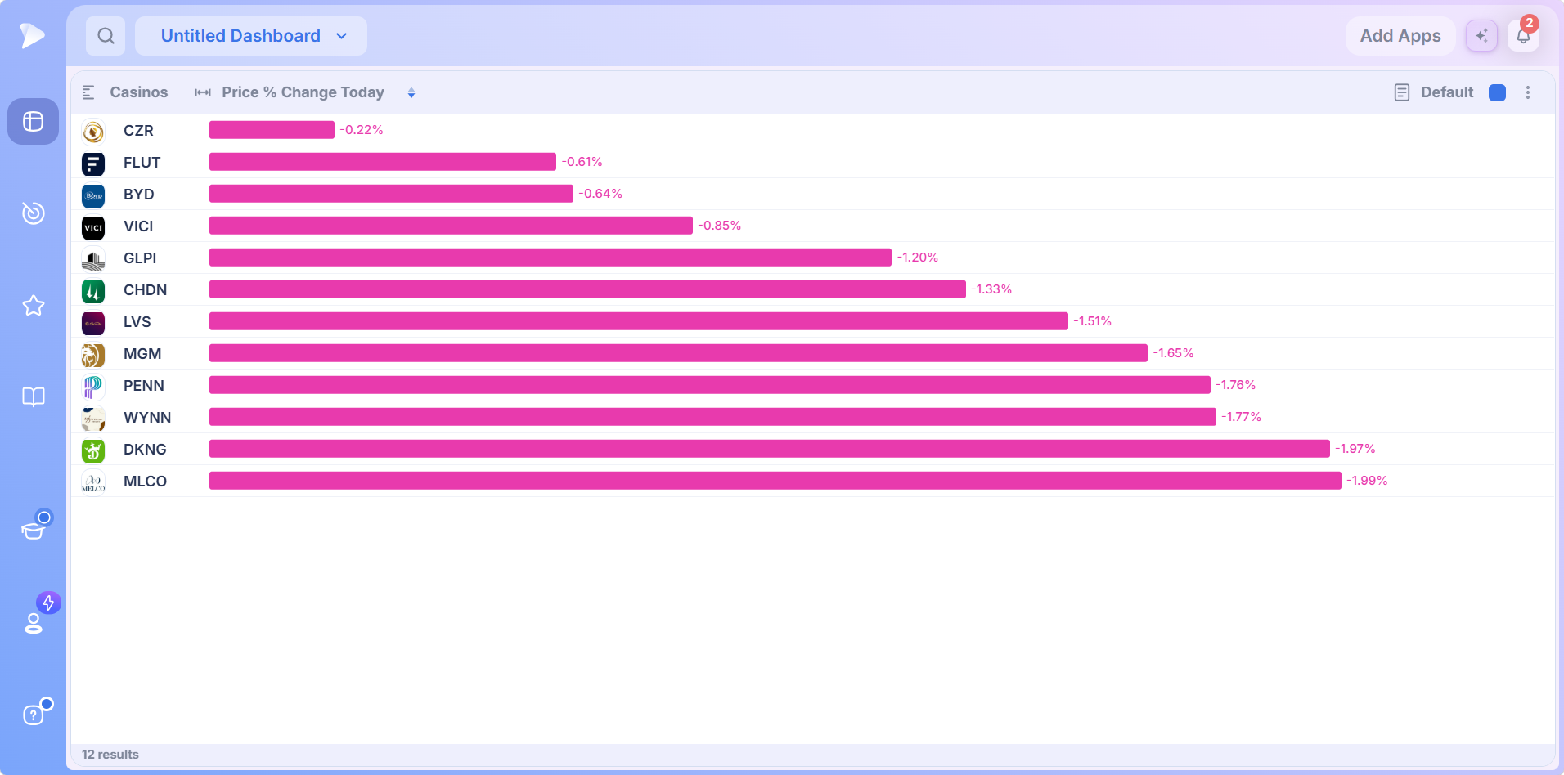Image resolution: width=1564 pixels, height=775 pixels.
Task: Click the -1.51% value label
Action: point(1092,321)
